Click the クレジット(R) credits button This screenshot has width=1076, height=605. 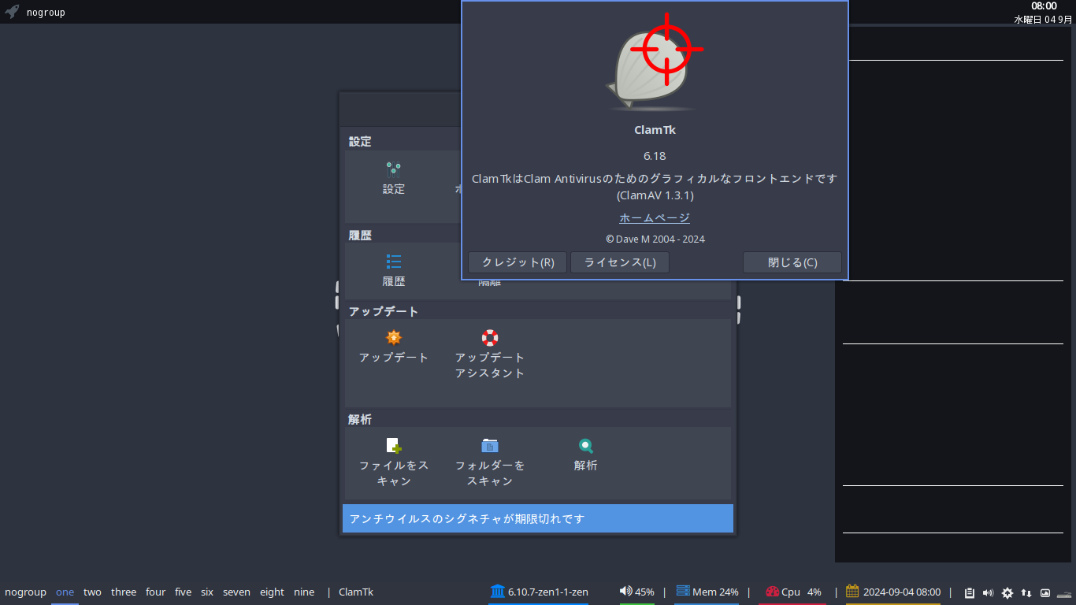518,262
